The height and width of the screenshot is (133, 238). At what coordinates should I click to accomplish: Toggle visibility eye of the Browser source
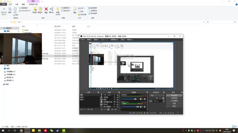tap(115, 97)
